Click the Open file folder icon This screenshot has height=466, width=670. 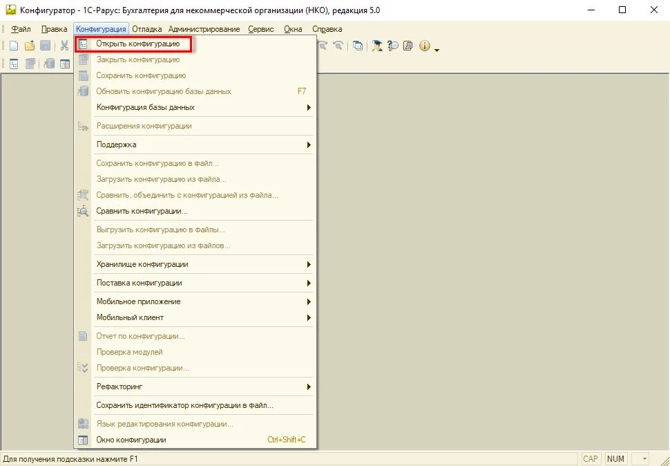point(30,46)
